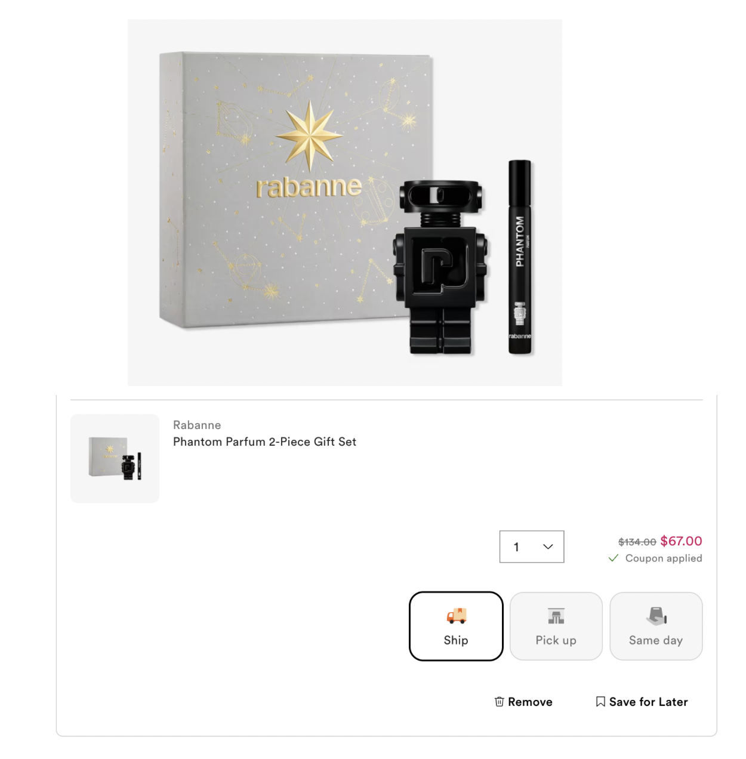Click the Save for Later text

pos(648,702)
